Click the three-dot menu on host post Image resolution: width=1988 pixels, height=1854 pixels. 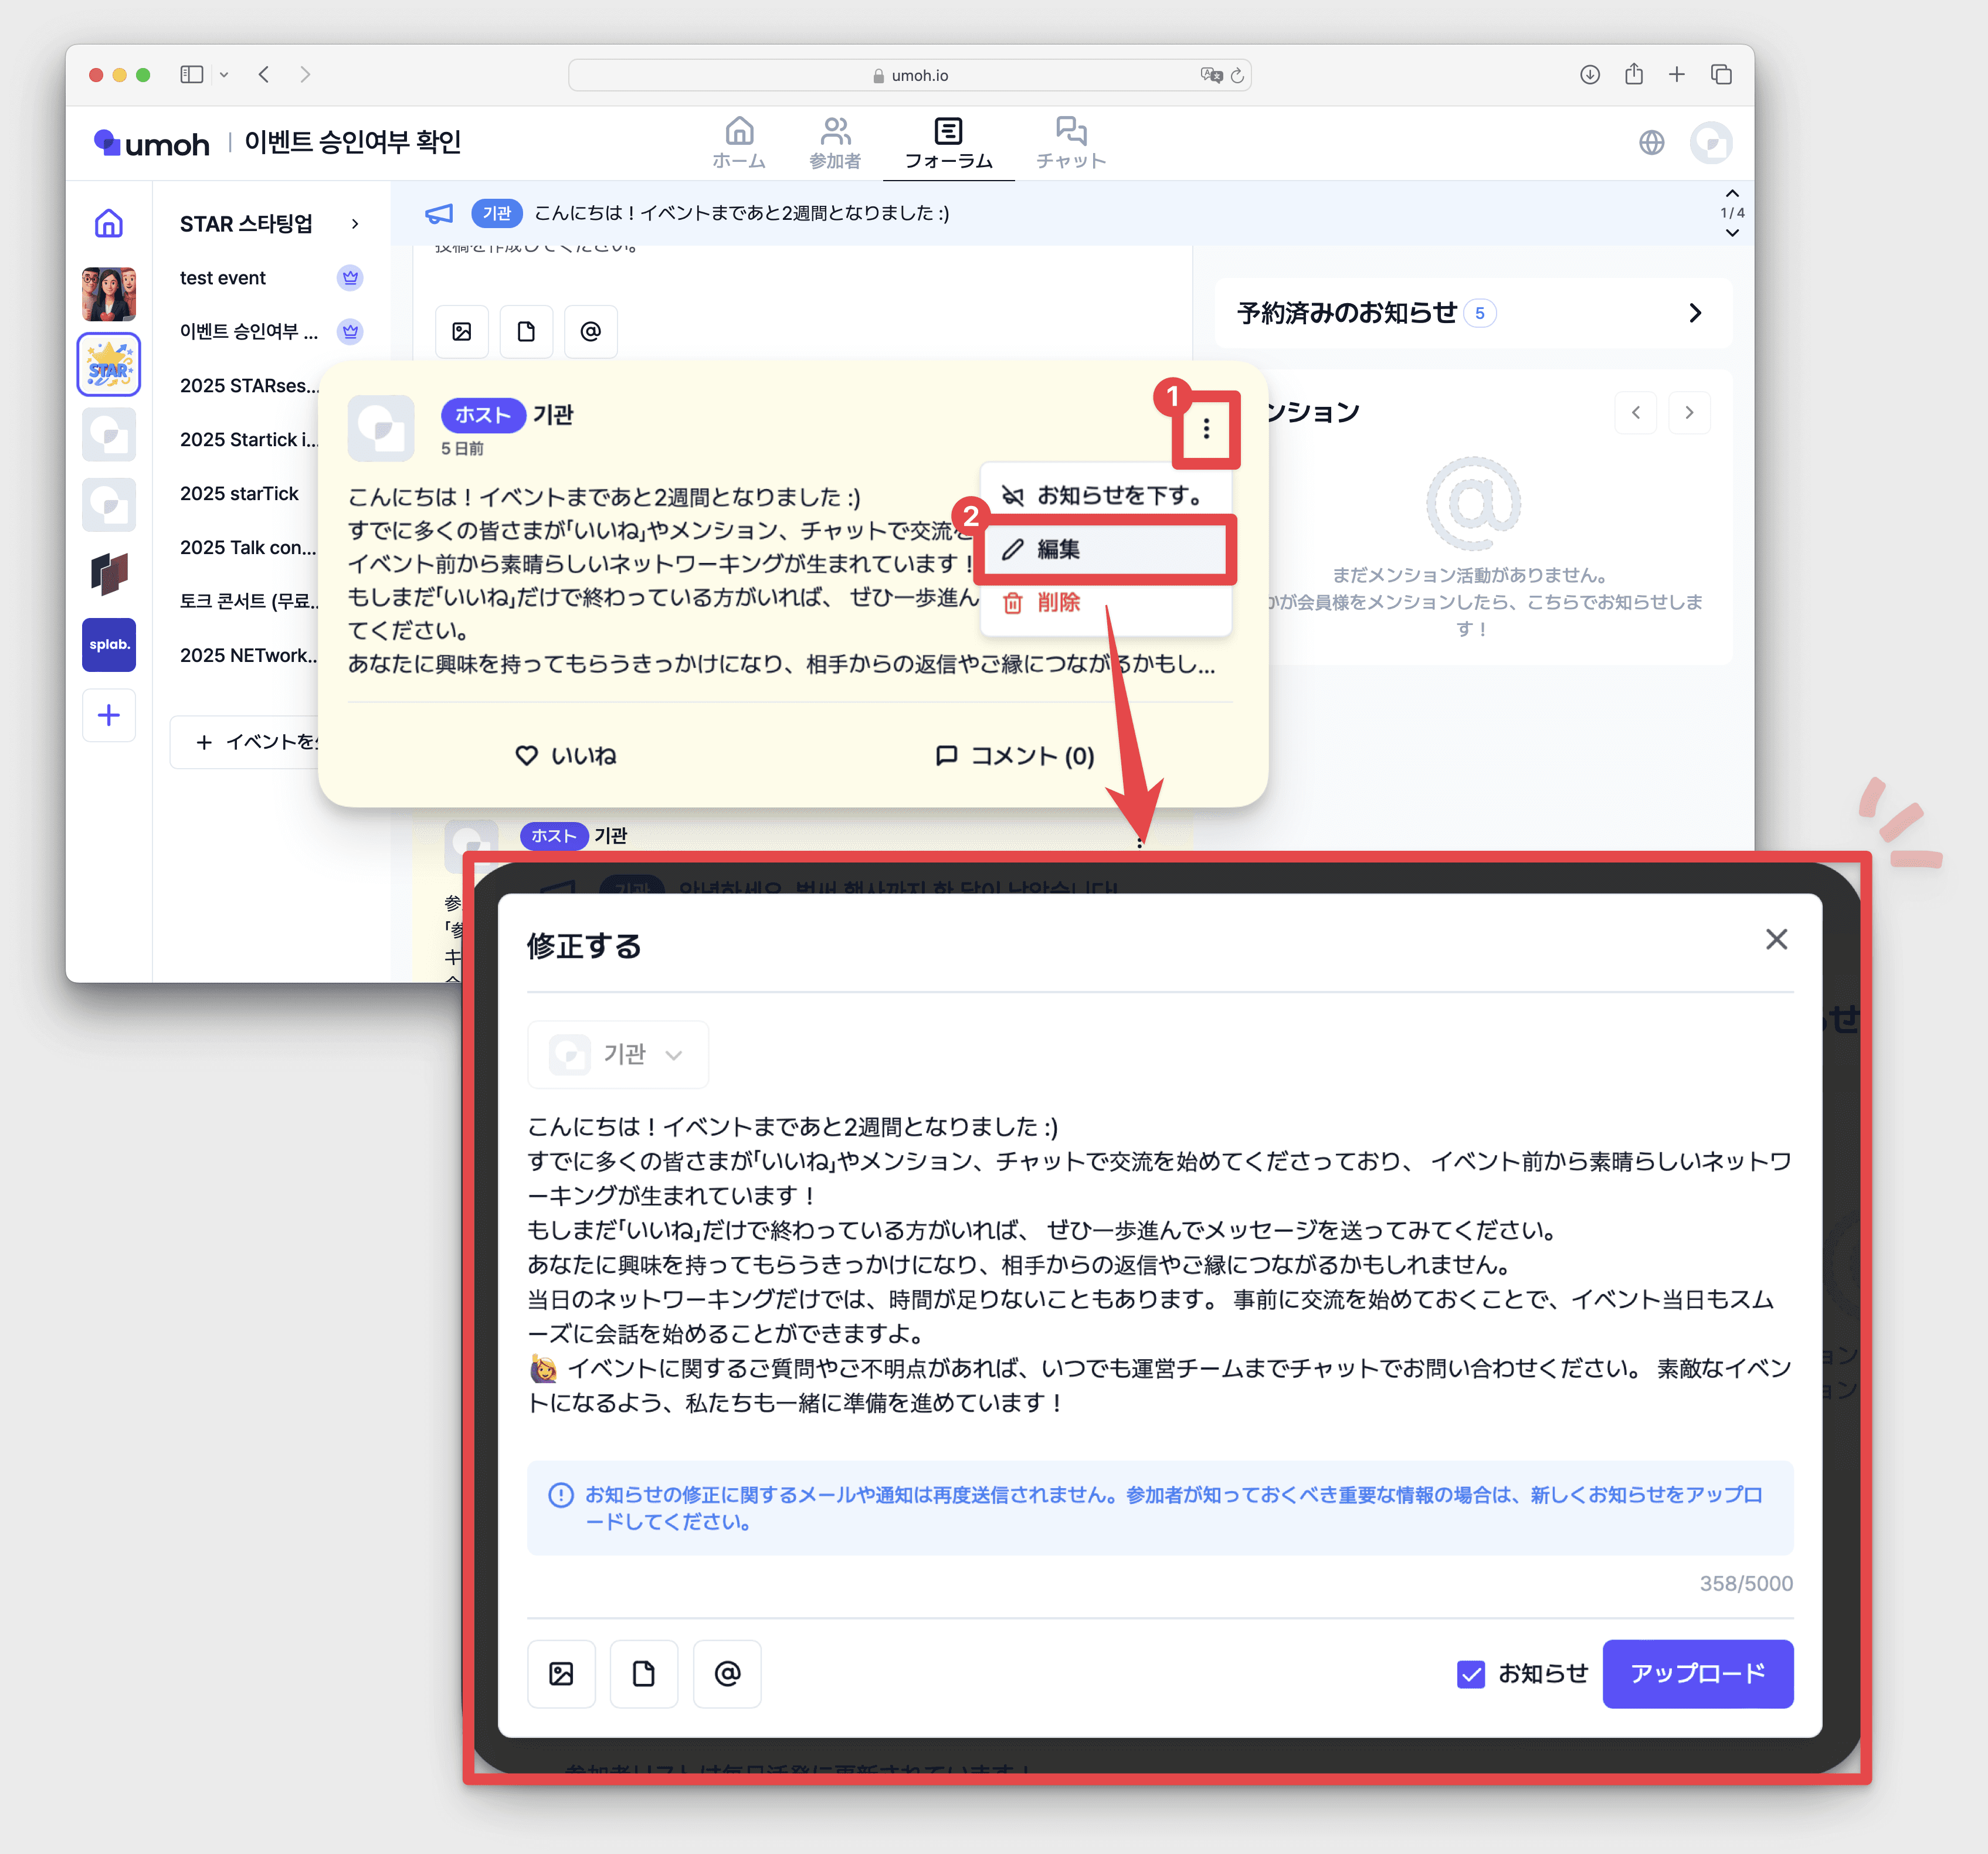tap(1206, 429)
